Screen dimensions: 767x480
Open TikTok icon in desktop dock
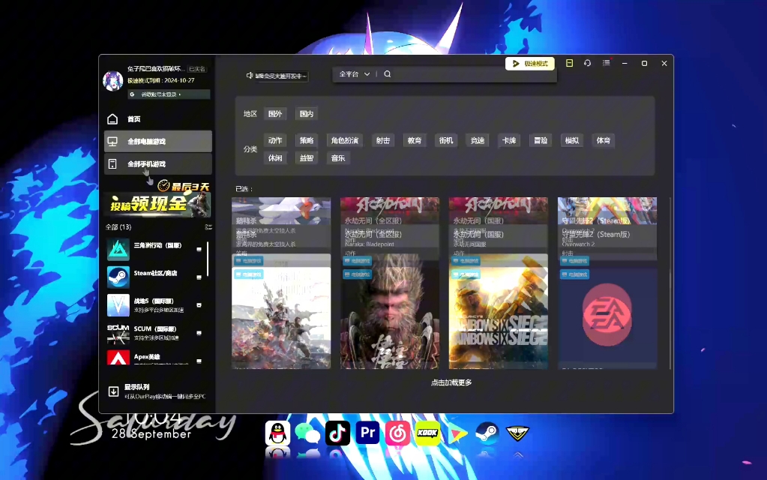337,433
